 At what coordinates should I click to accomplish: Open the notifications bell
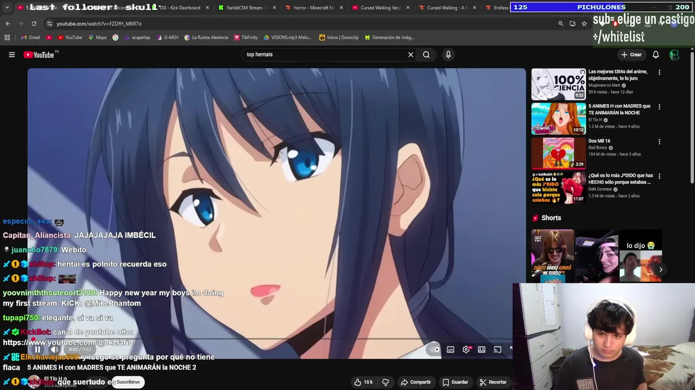(x=655, y=55)
